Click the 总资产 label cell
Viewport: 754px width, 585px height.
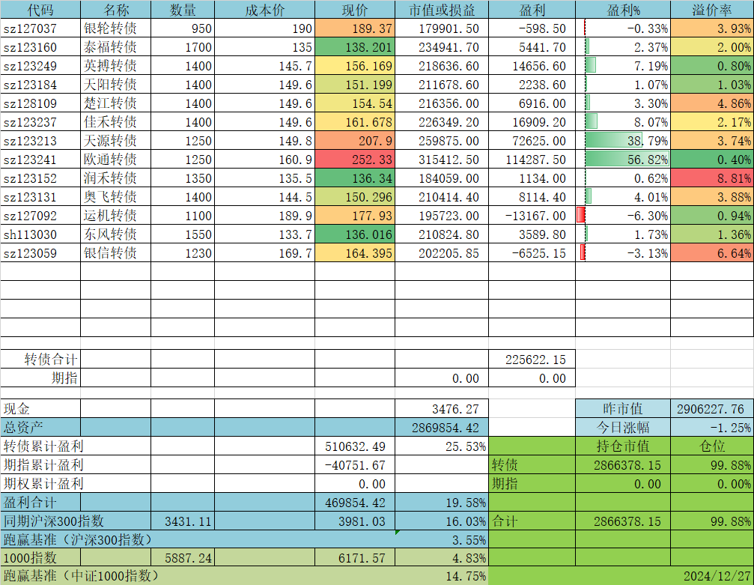[40, 428]
